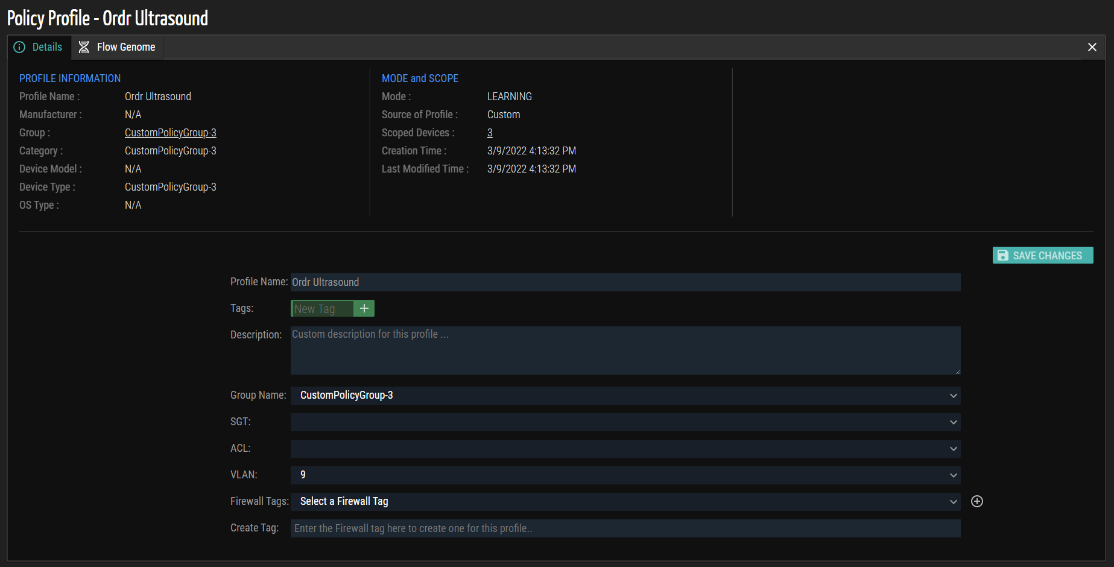This screenshot has width=1114, height=567.
Task: Expand the ACL dropdown list
Action: pyautogui.click(x=625, y=449)
